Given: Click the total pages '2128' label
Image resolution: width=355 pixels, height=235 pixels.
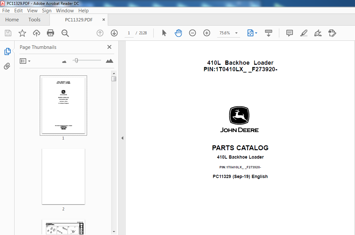Looking at the screenshot, I should pyautogui.click(x=143, y=33).
